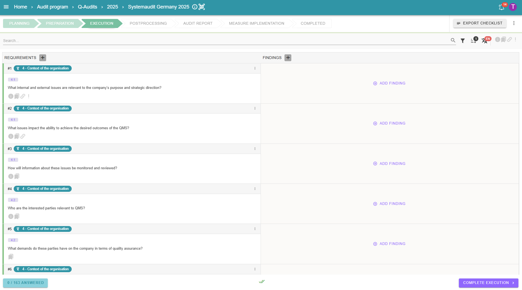Open the sort order icon with badge
522x290 pixels.
(x=473, y=41)
